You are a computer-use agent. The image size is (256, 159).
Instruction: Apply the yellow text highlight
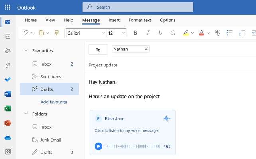[186, 33]
